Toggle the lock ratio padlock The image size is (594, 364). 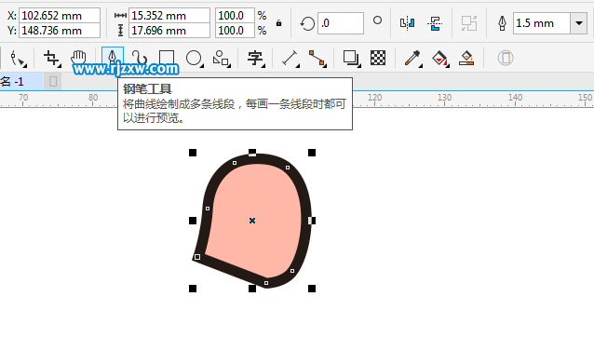278,23
